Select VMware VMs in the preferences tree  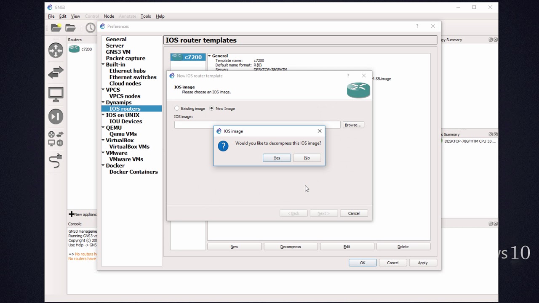click(126, 159)
